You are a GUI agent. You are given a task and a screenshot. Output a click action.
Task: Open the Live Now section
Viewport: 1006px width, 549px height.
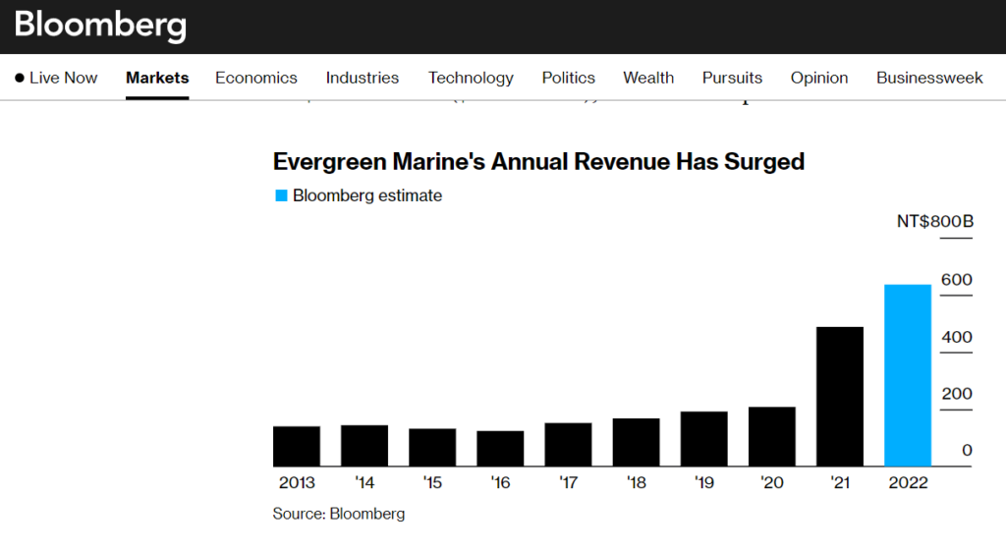56,78
